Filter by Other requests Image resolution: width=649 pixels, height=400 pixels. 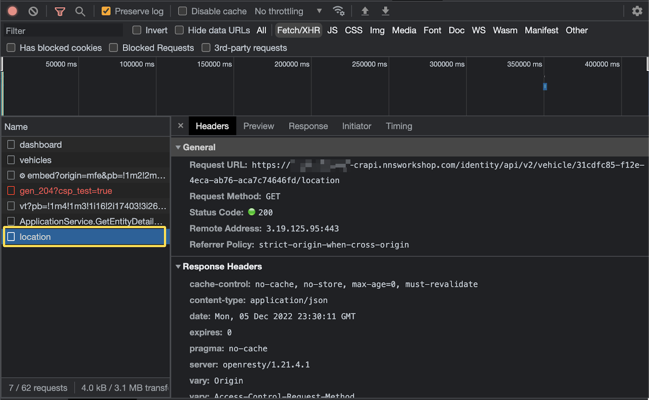(x=577, y=30)
